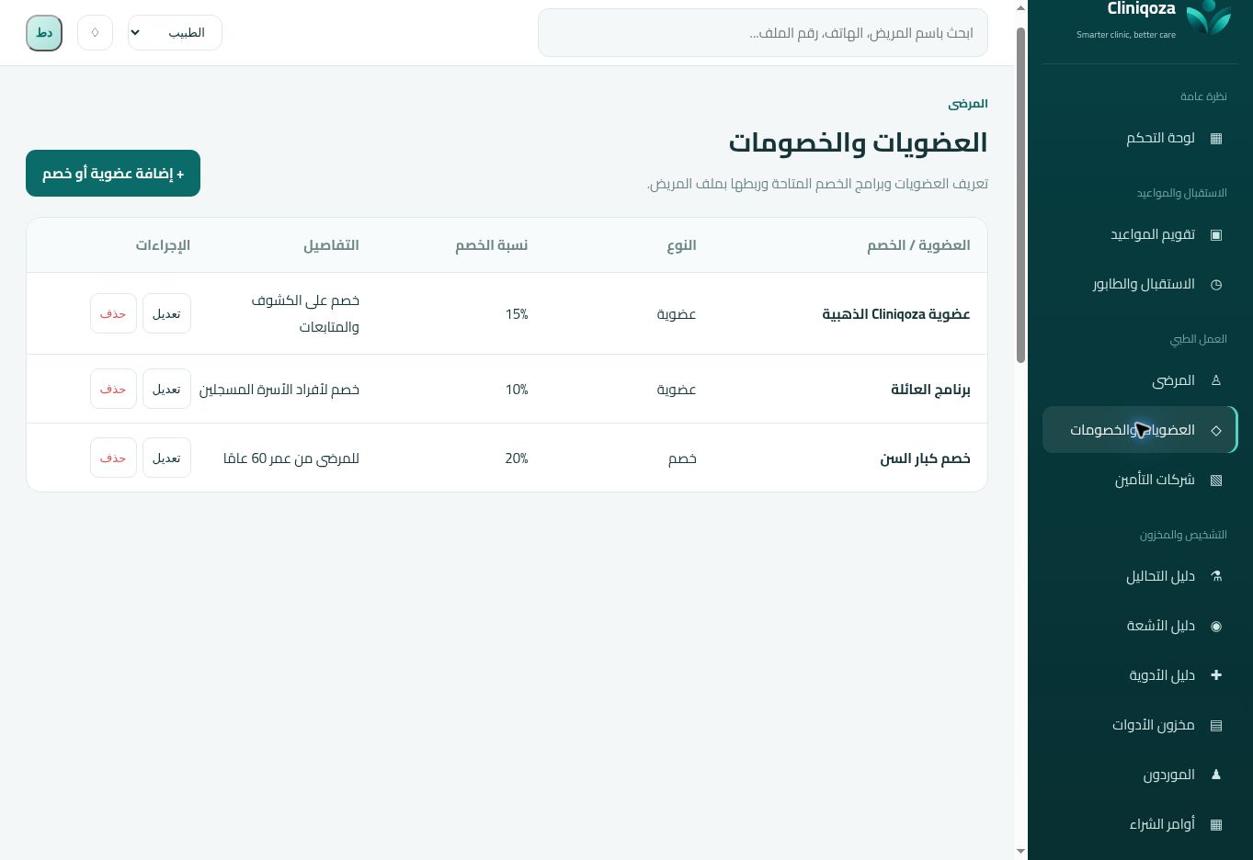Click the 20% discount value
1253x860 pixels.
(x=517, y=458)
